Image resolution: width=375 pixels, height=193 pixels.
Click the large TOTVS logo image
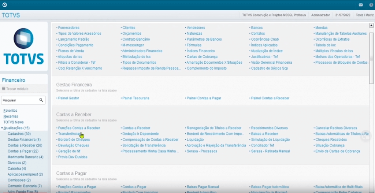(x=24, y=47)
